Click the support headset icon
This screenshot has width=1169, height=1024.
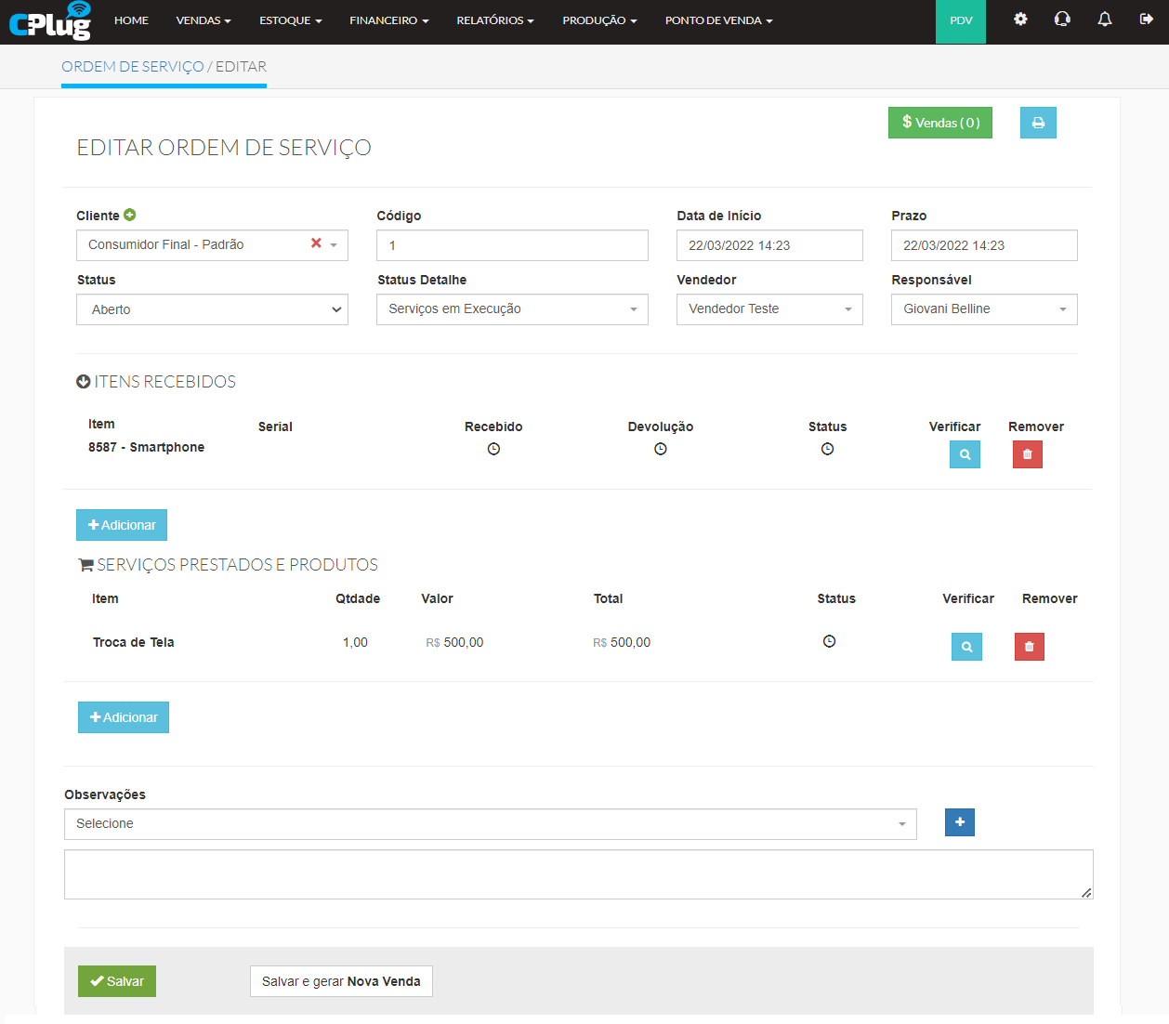click(x=1062, y=20)
